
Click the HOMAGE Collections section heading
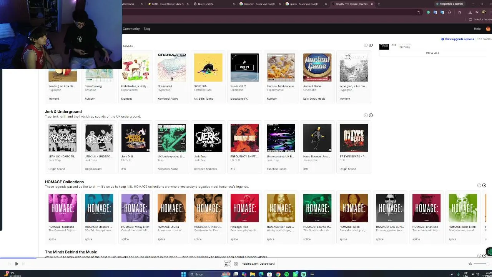click(x=64, y=182)
